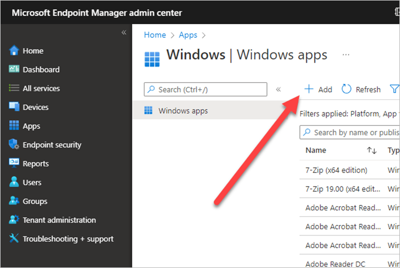The image size is (400, 268).
Task: Click the plus icon beside Add
Action: (x=309, y=89)
